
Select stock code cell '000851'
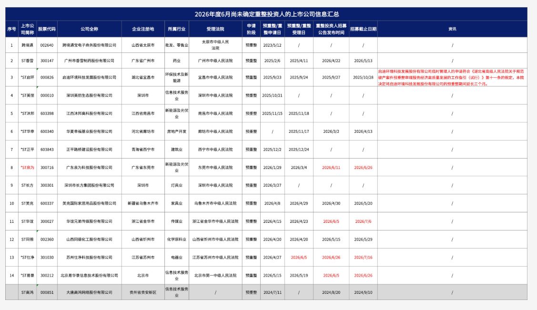(47, 292)
